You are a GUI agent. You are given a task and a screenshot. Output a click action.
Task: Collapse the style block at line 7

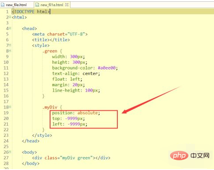coord(10,45)
